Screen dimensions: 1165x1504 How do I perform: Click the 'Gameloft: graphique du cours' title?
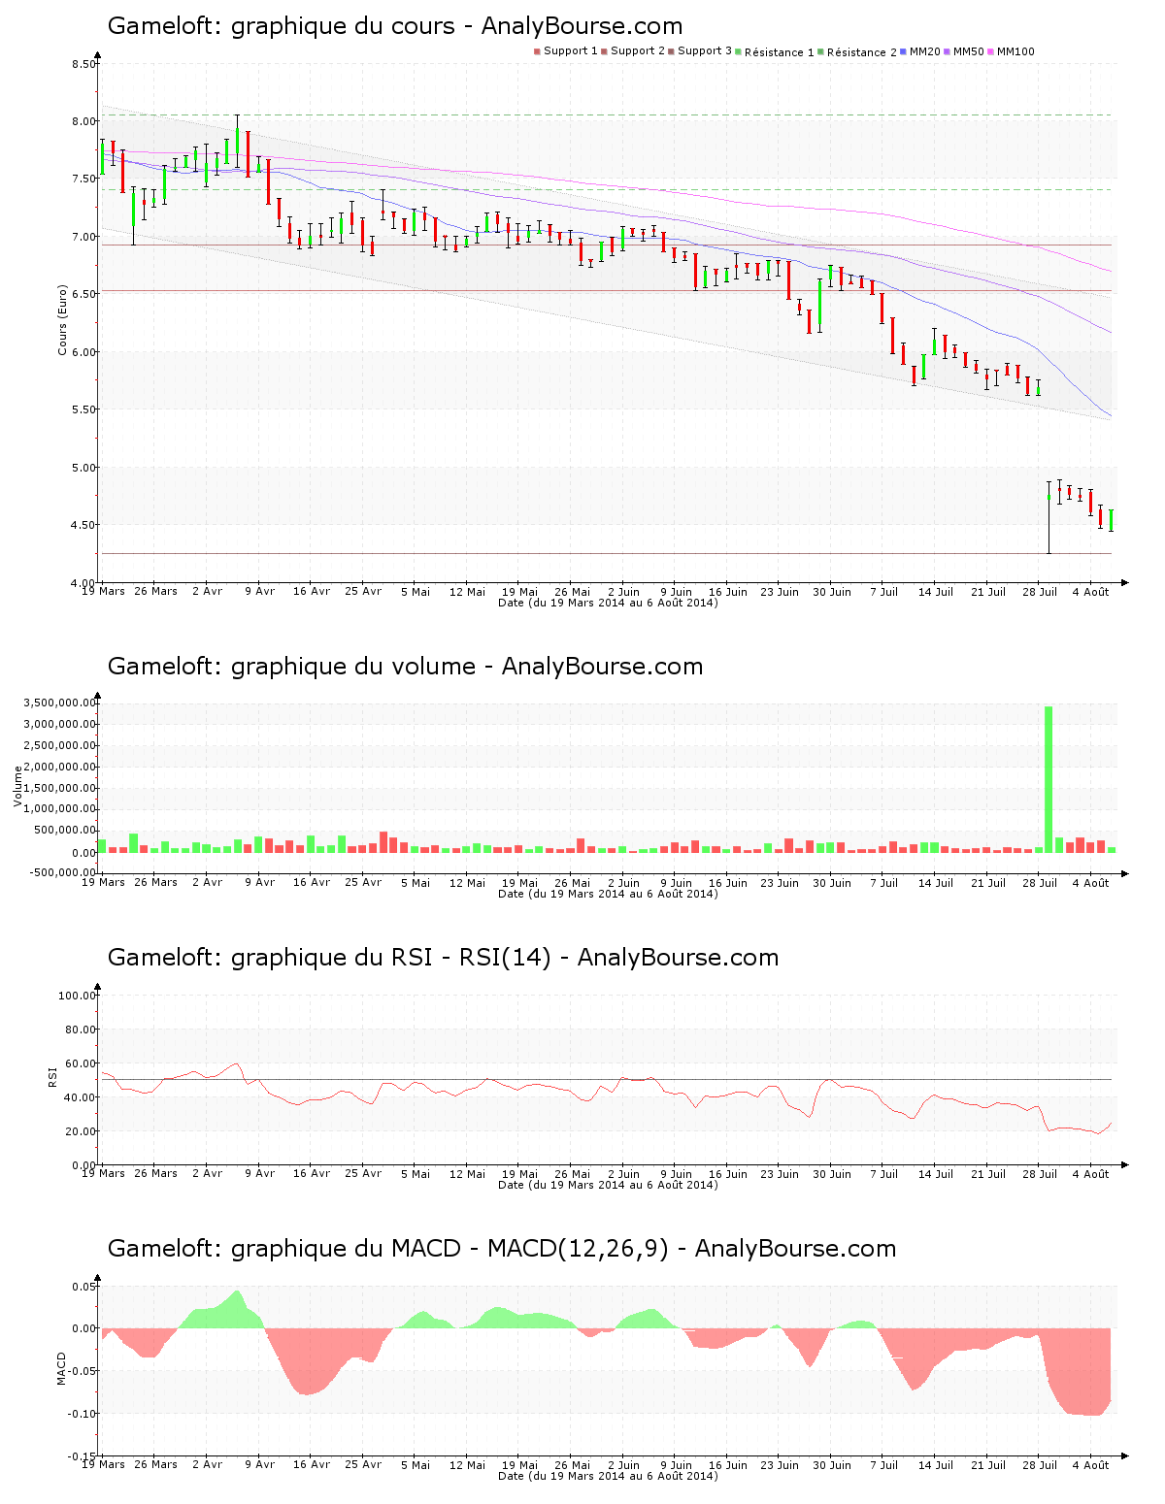pos(281,26)
